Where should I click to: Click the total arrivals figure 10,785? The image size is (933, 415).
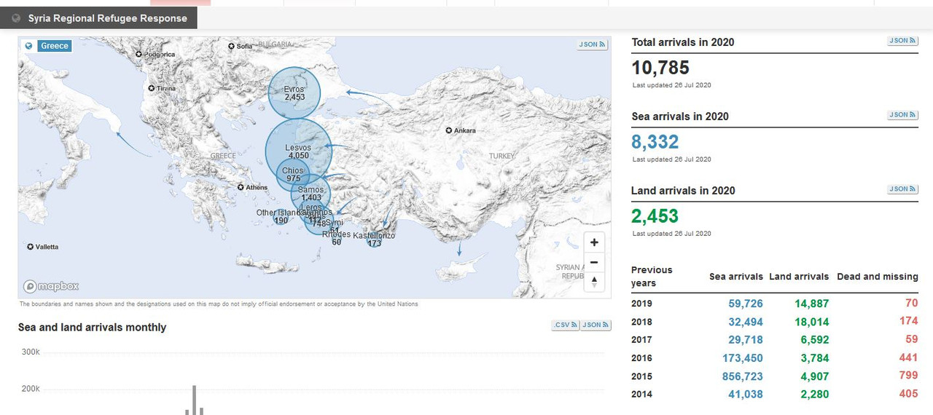[x=660, y=68]
